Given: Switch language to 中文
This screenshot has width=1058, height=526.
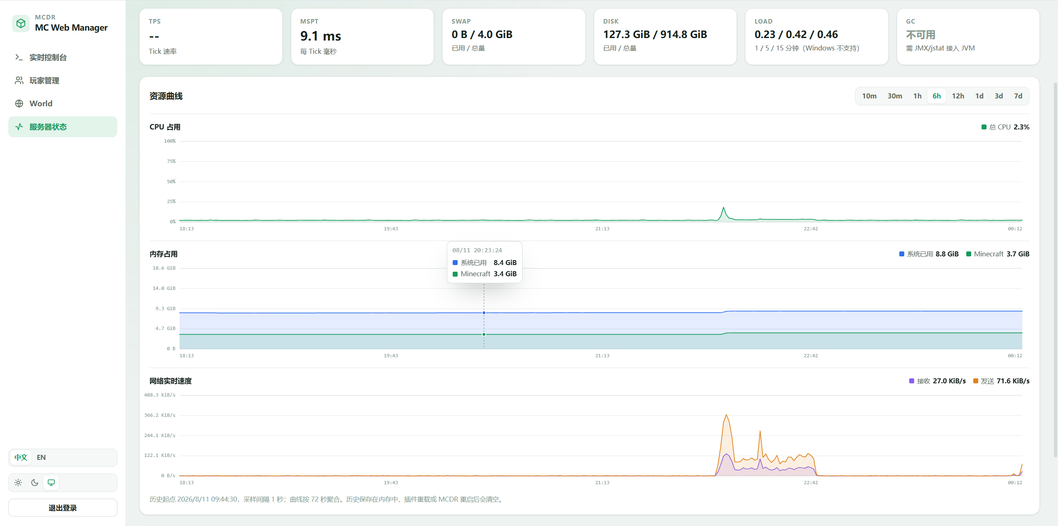Looking at the screenshot, I should (x=21, y=457).
